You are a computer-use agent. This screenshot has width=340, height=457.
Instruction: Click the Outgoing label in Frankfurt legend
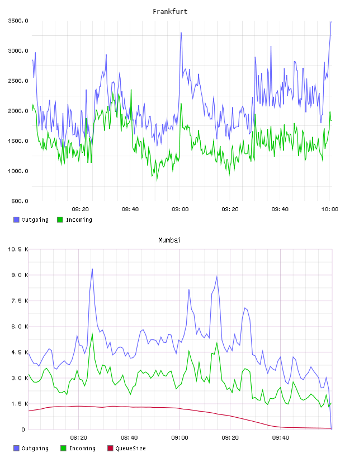tap(35, 220)
